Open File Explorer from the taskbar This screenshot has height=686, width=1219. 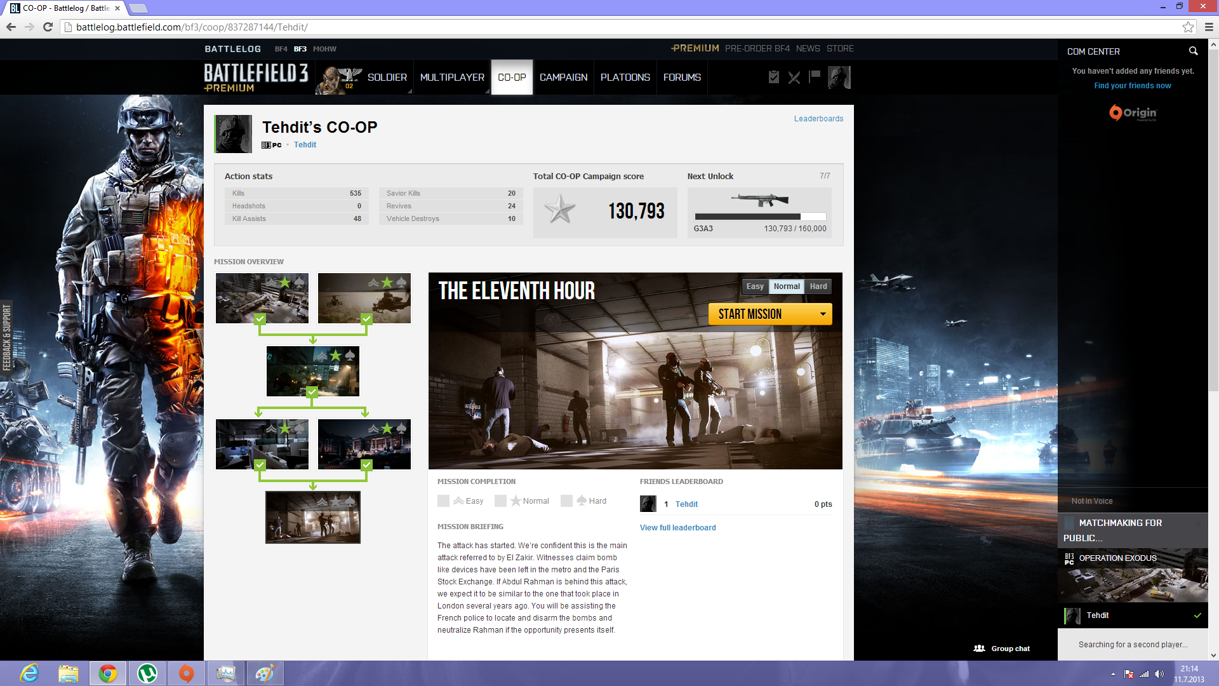[69, 673]
